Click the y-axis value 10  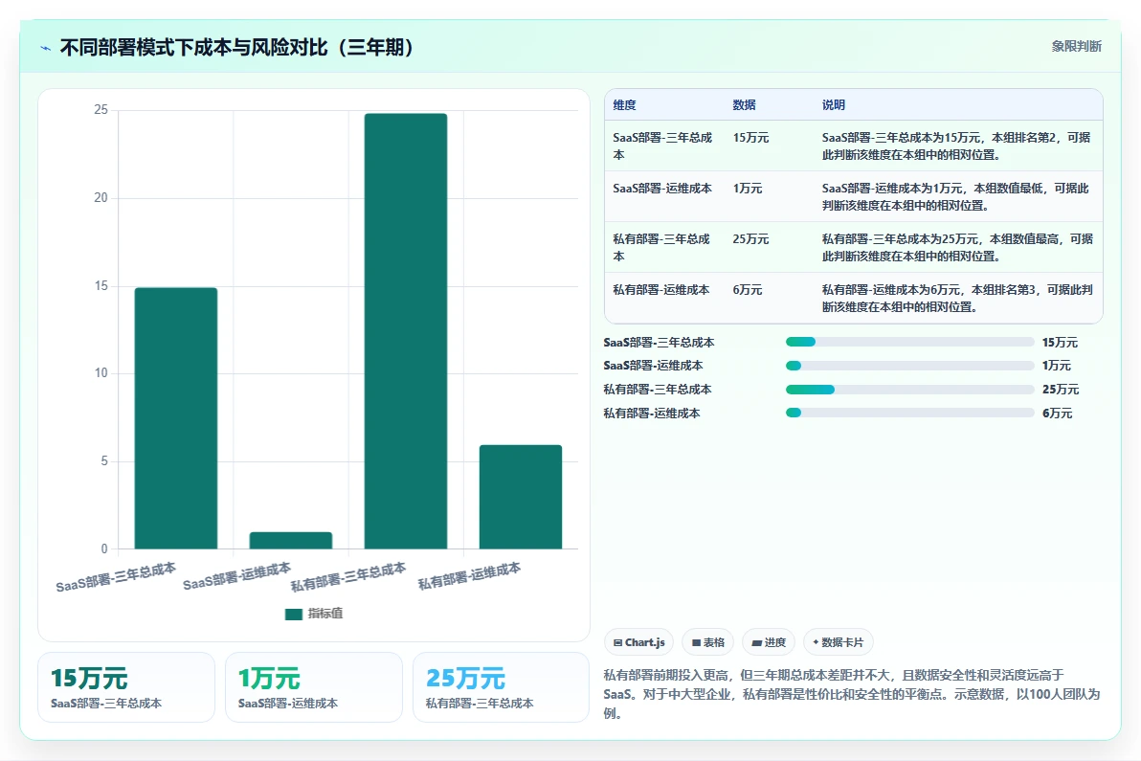click(101, 373)
